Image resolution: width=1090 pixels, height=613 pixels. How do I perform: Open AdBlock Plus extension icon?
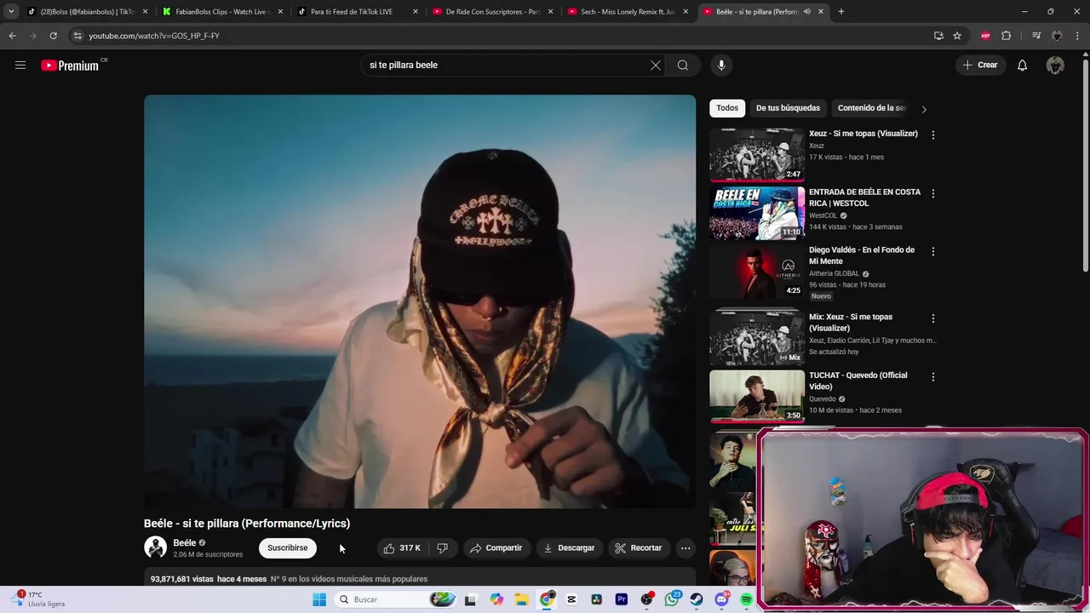(x=985, y=36)
